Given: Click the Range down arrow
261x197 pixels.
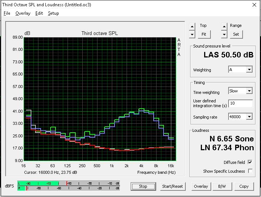Looking at the screenshot, I should [224, 35].
